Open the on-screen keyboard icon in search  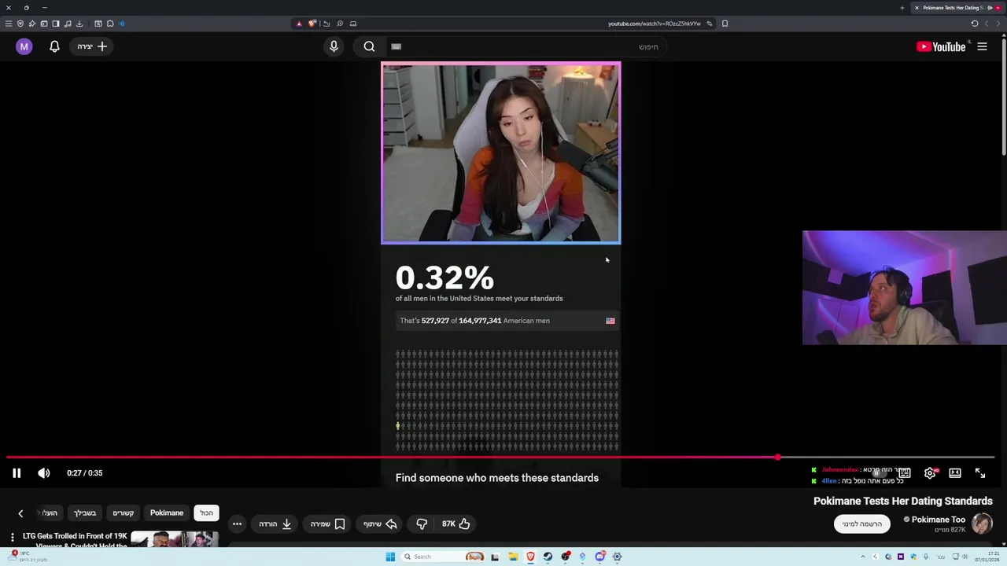coord(397,46)
